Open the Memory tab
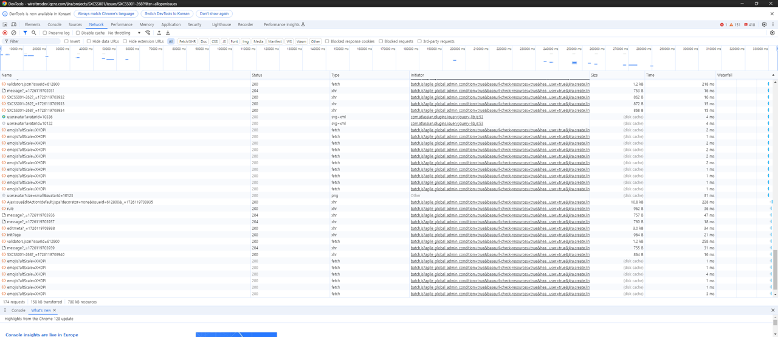 click(146, 25)
